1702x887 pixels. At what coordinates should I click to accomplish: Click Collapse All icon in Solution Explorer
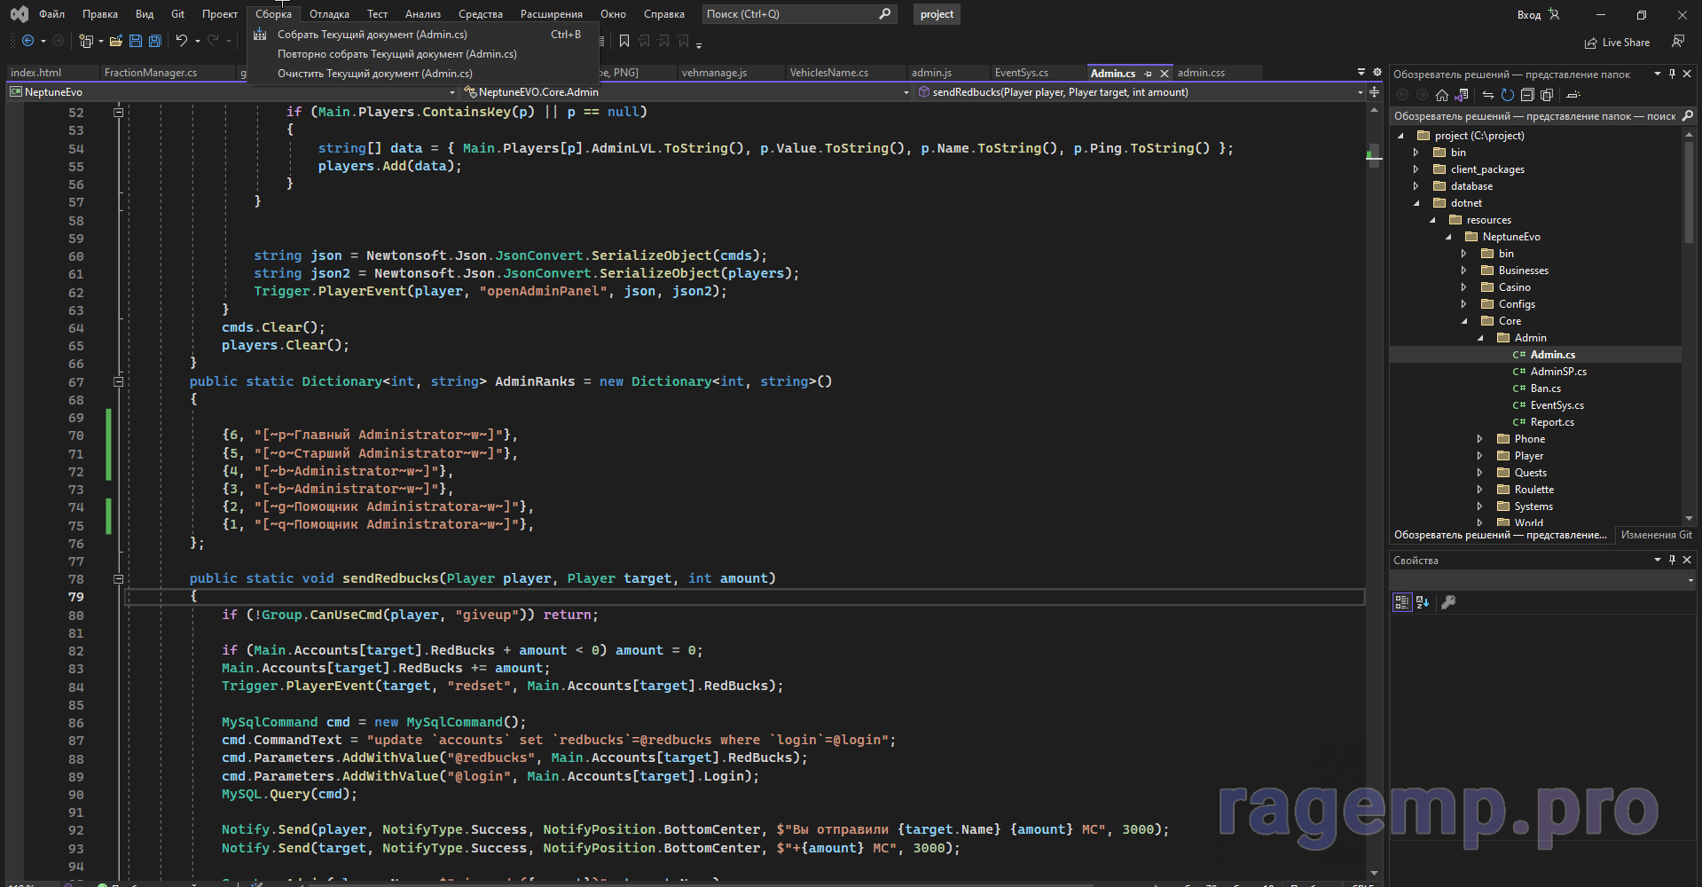(x=1527, y=95)
